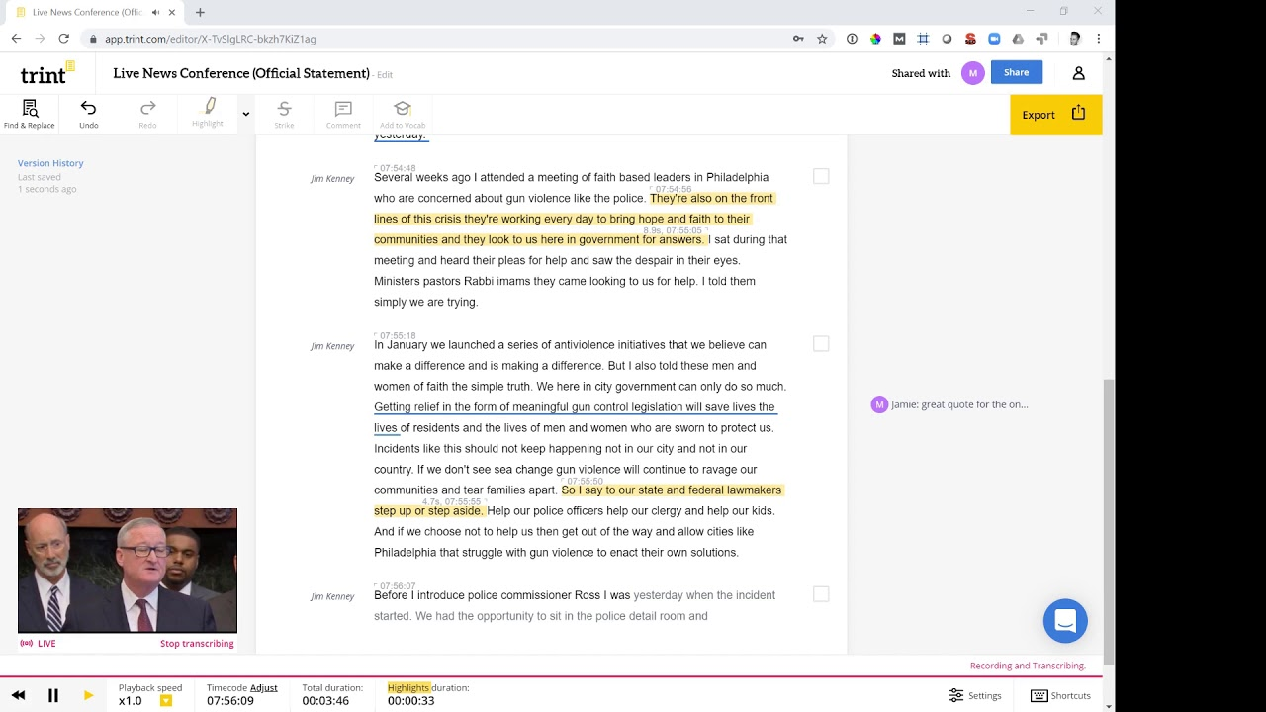Screen dimensions: 1266x712
Task: Open the playback speed dropdown
Action: (166, 701)
